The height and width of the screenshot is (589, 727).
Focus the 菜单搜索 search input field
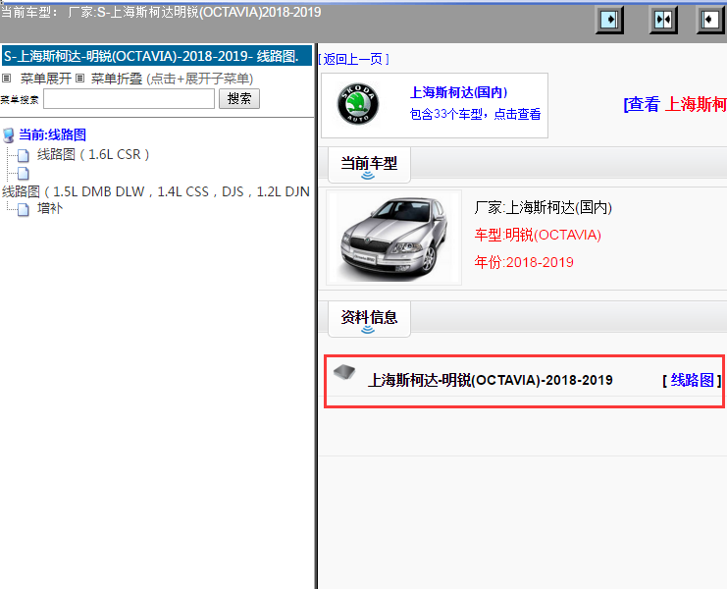tap(129, 99)
